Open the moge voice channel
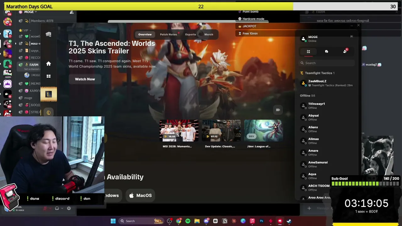 click(x=28, y=98)
